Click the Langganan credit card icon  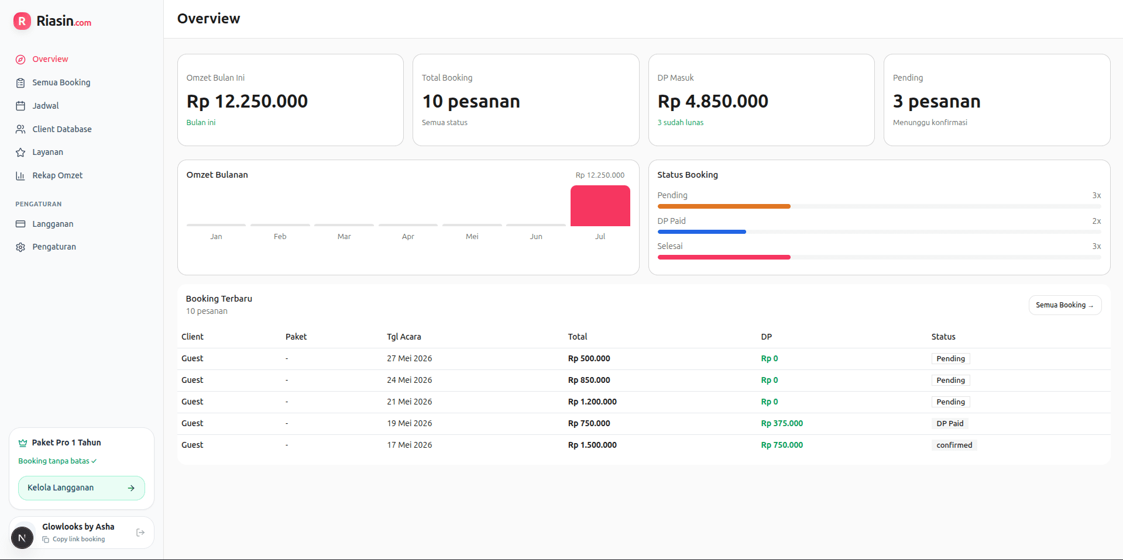(x=20, y=224)
